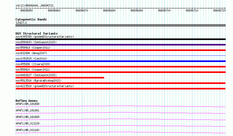233x136 pixels.
Task: Open the DGV Structural Variants track title
Action: coord(37,33)
